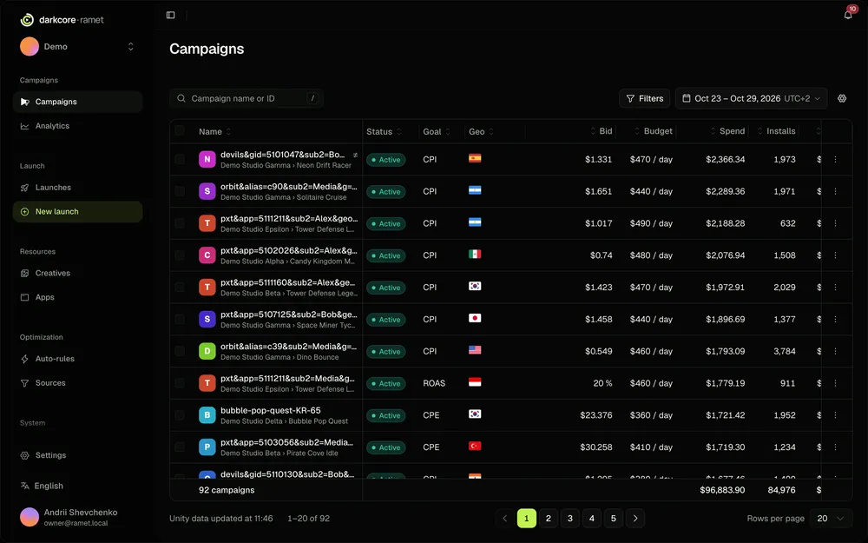This screenshot has height=543, width=868.
Task: Sort by Name column
Action: [214, 131]
